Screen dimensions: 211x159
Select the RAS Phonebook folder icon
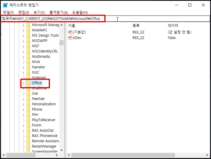pyautogui.click(x=28, y=136)
